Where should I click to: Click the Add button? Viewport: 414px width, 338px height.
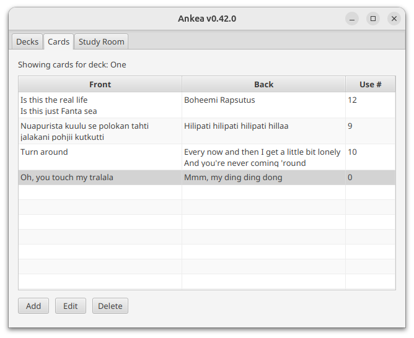33,306
